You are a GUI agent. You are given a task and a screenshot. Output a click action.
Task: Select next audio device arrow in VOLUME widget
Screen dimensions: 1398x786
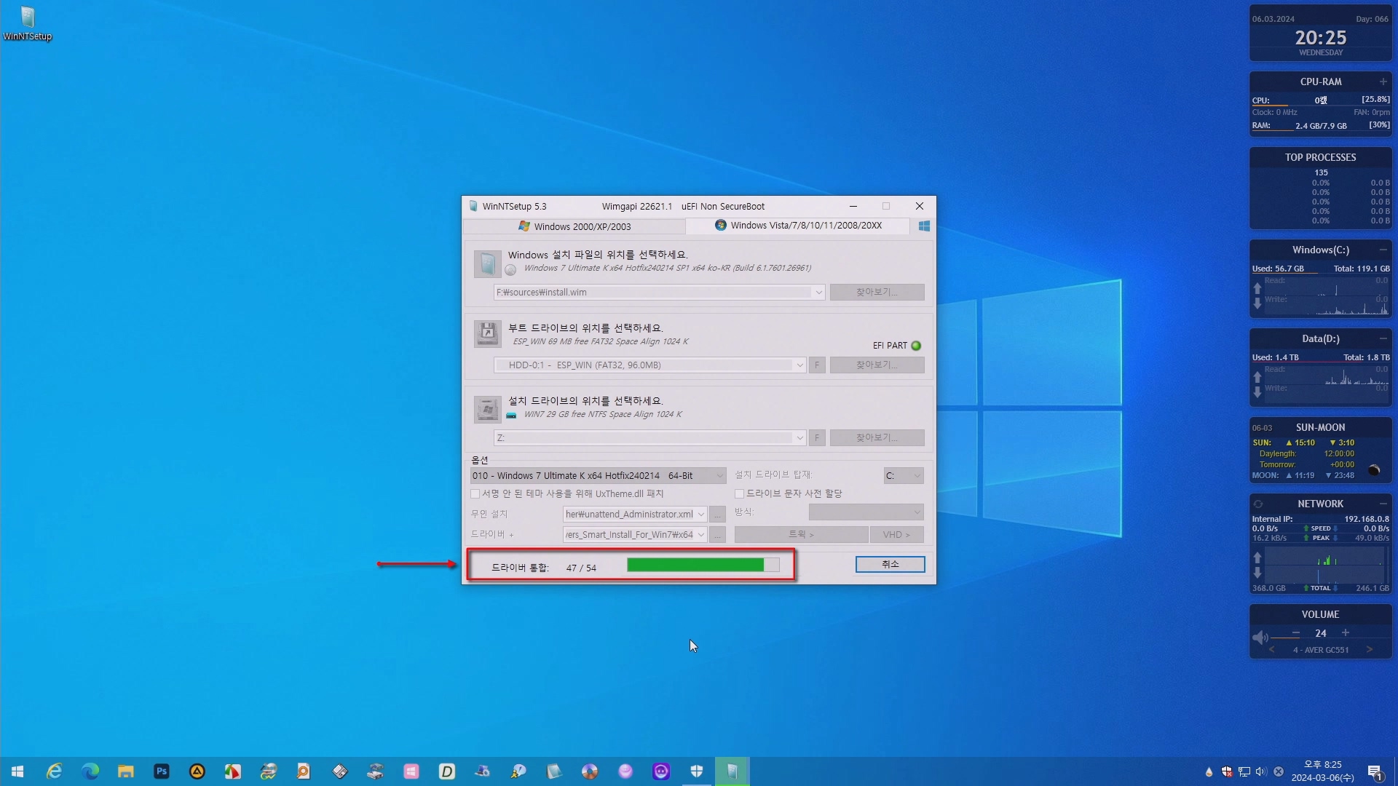[x=1370, y=650]
